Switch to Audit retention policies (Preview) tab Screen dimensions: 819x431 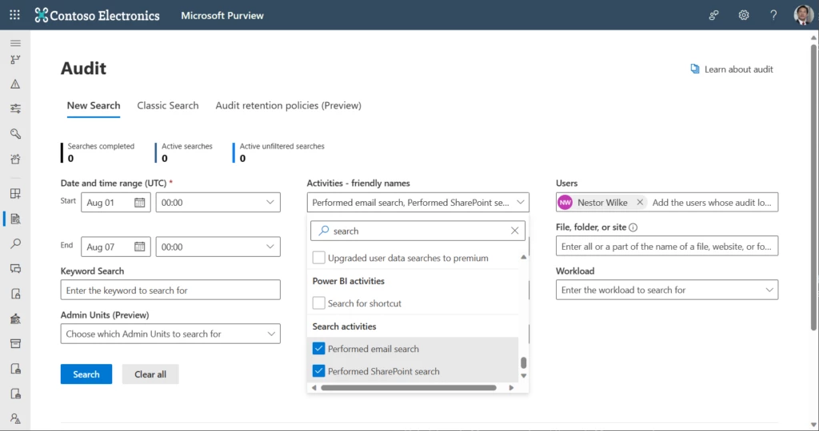tap(288, 105)
